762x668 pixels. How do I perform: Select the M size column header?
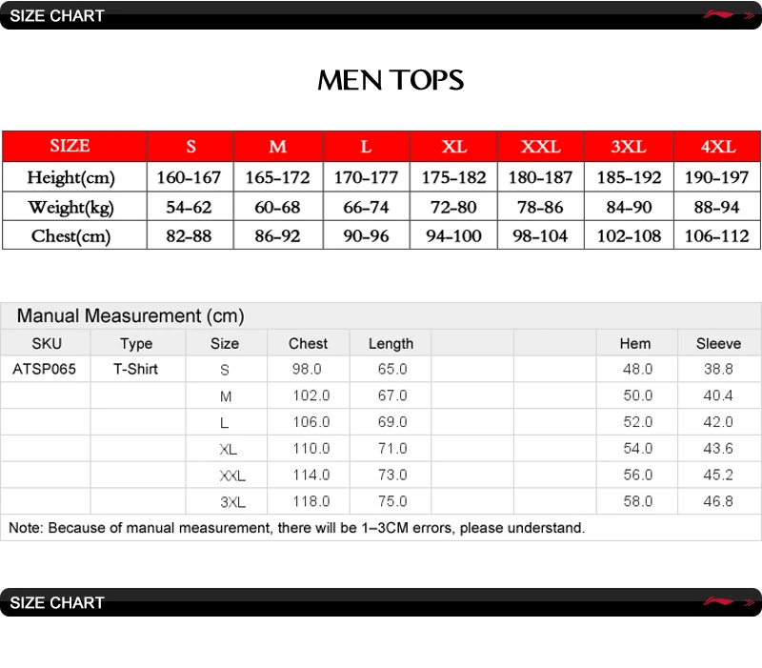point(278,146)
